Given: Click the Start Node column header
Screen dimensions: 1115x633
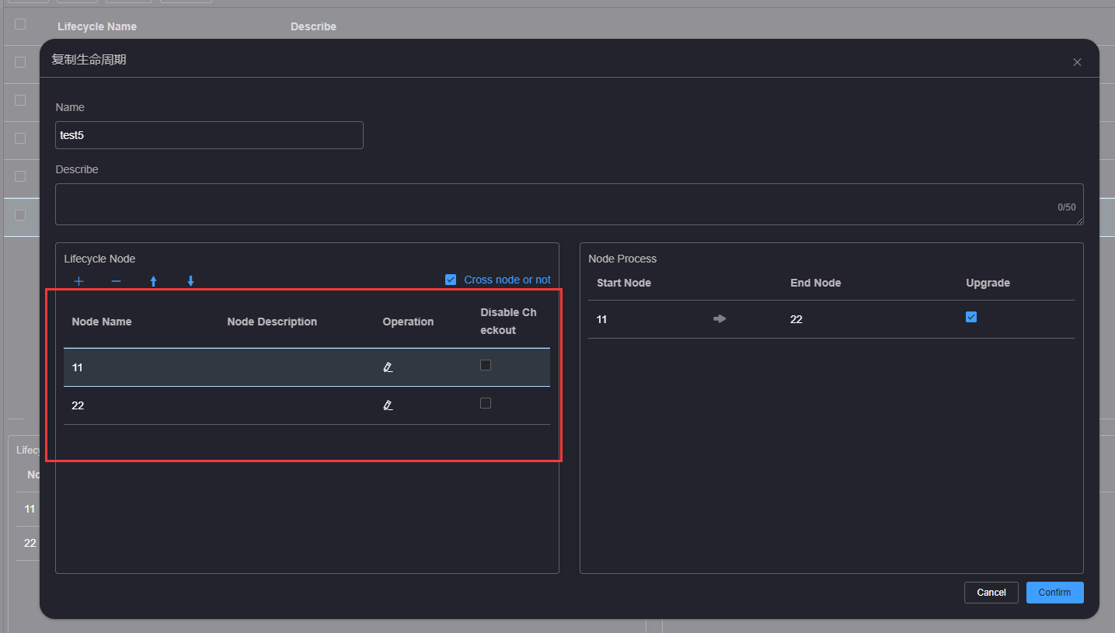Looking at the screenshot, I should [x=624, y=283].
